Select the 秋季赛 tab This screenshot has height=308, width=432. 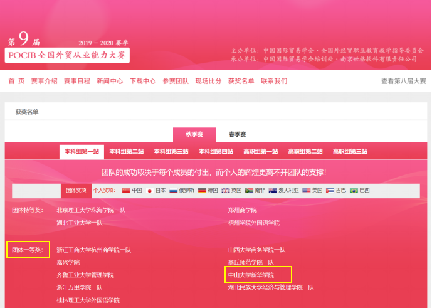click(194, 134)
